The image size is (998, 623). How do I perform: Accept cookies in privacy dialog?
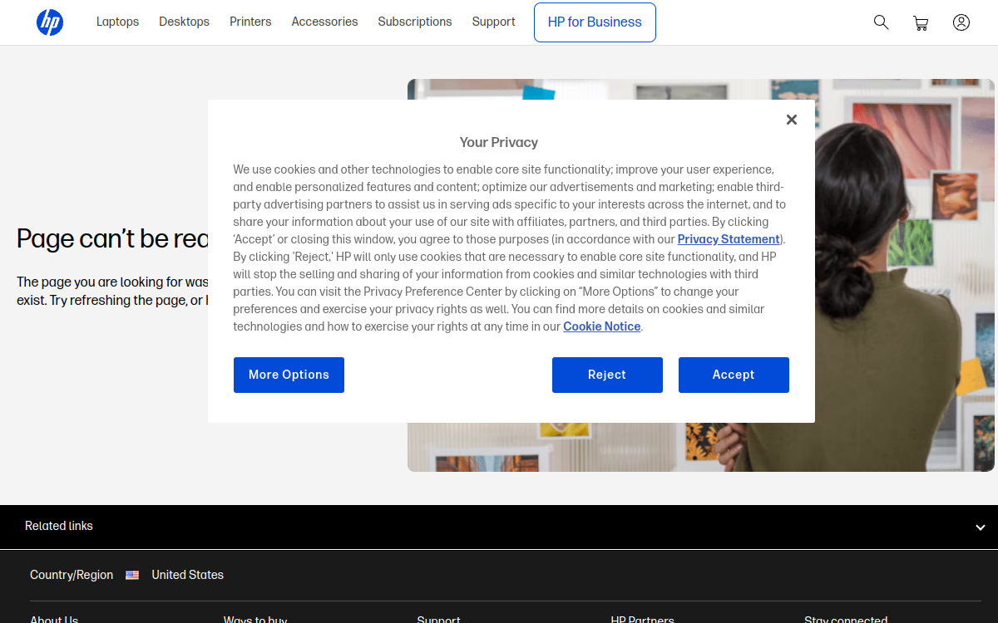734,375
